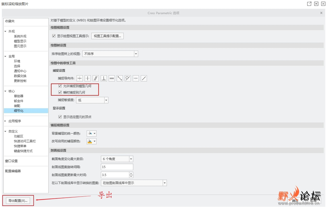The image size is (326, 208).
Task: Open 背景铺层的统一颜色 color picker
Action: 92,134
